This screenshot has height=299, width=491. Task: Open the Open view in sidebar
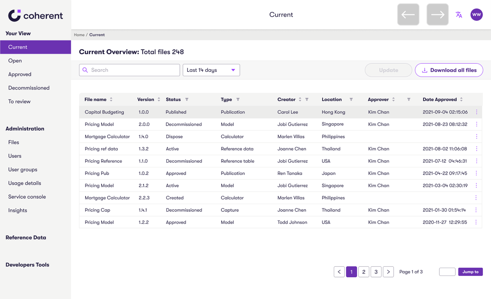pos(15,61)
